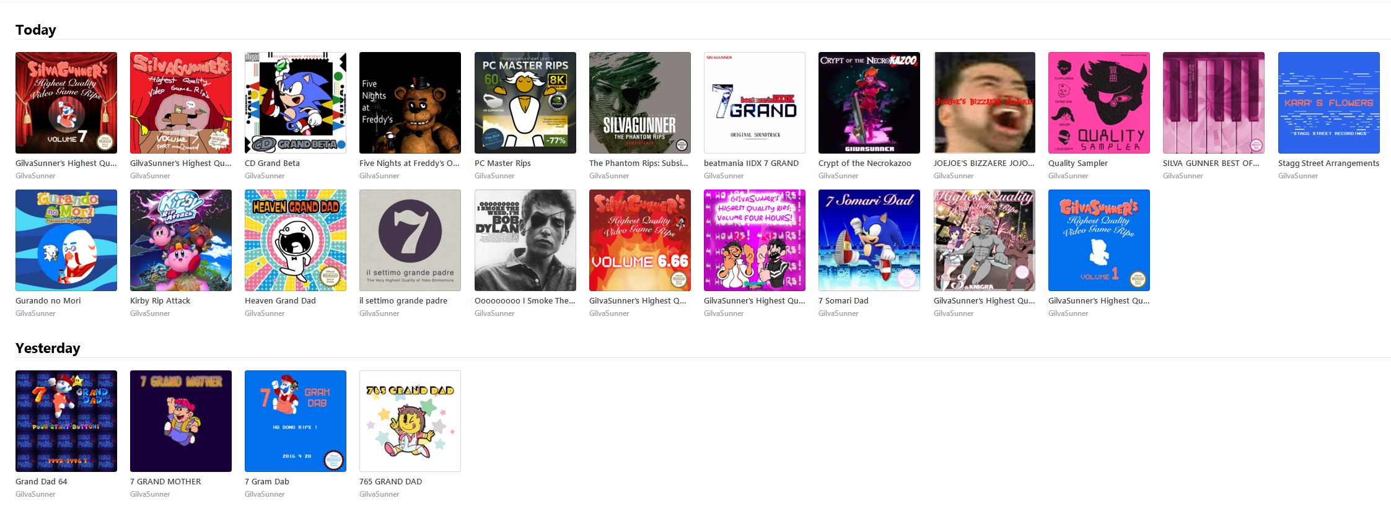Click the "Crypt of the Necrokazoo" title
The height and width of the screenshot is (506, 1391).
pos(865,164)
